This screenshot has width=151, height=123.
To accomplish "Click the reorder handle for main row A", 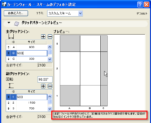I will click(9, 47).
